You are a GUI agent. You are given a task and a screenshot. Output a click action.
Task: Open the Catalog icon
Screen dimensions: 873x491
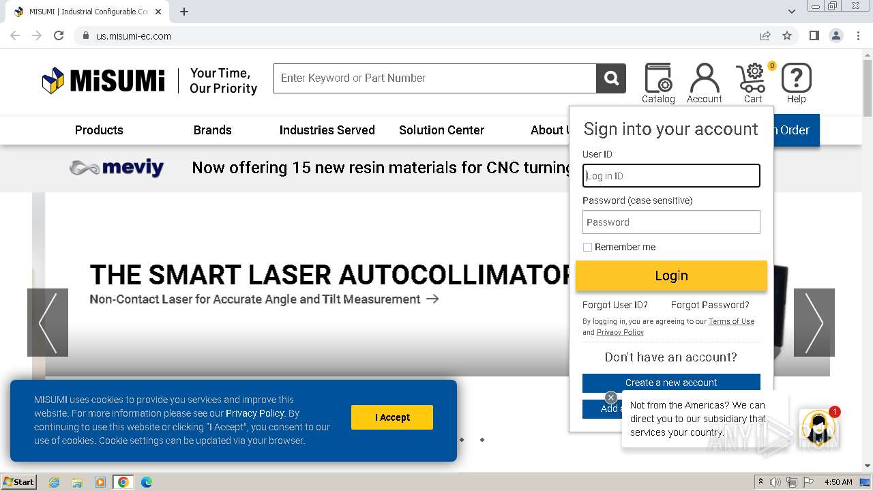click(658, 83)
